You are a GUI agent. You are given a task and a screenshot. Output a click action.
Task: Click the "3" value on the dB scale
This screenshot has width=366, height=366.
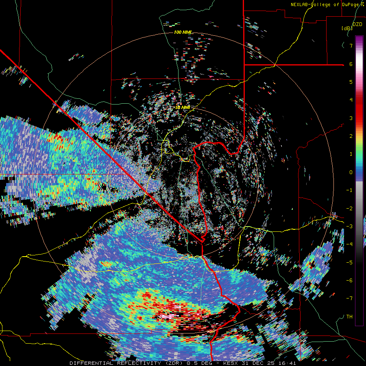(x=351, y=118)
